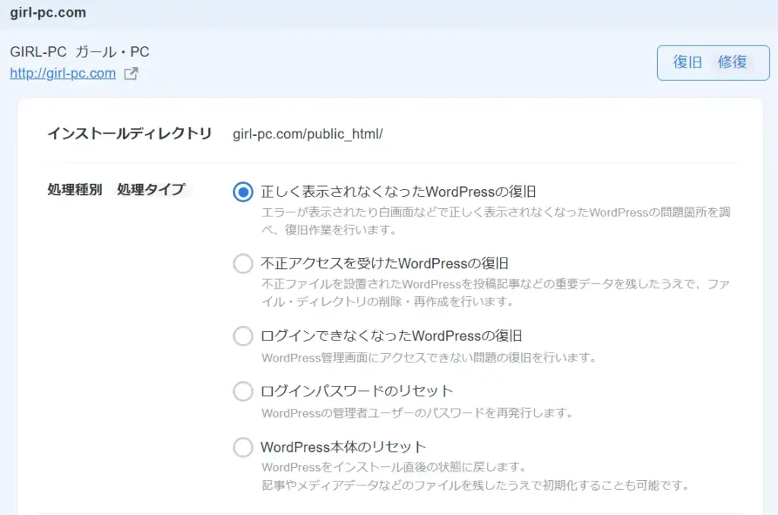Click the WordPress本体のリセット label text

point(343,447)
